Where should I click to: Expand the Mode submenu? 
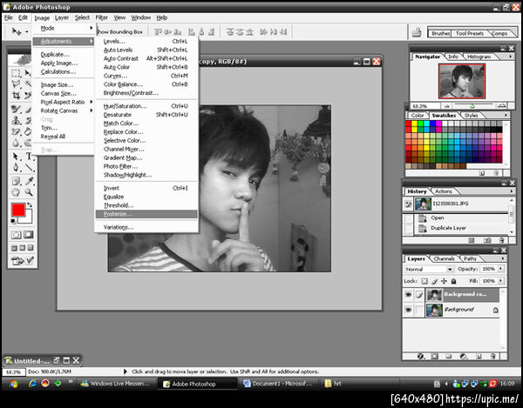[64, 29]
